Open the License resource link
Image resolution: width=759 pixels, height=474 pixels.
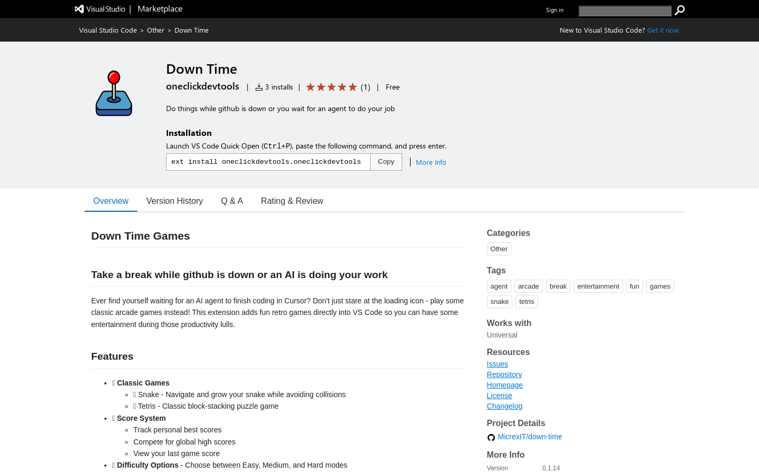coord(499,396)
